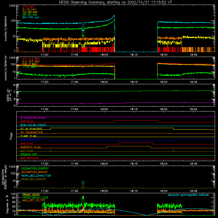Click the NON_SOLAR_EVENT flag label
Screen dimensions: 218x218
click(x=33, y=125)
